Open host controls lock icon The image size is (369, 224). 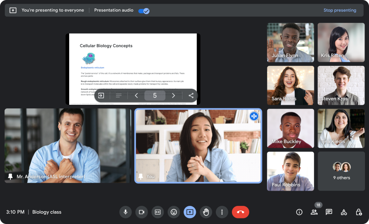coord(359,212)
